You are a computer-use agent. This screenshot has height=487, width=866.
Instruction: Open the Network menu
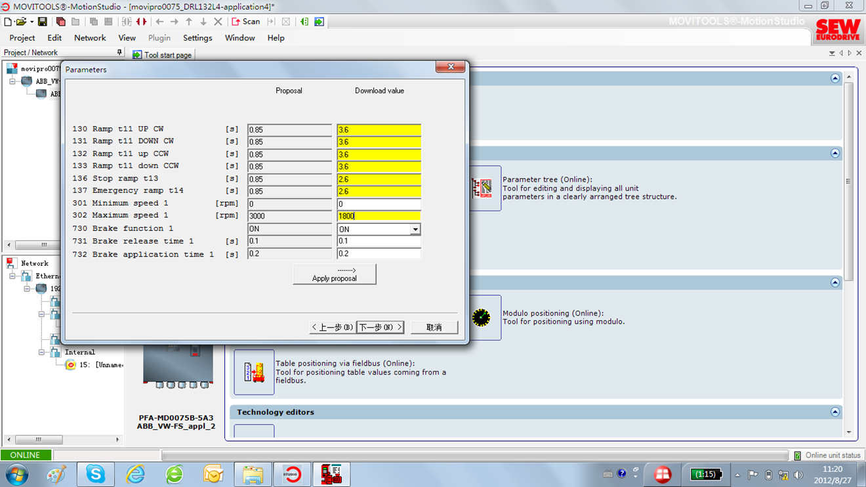(90, 38)
